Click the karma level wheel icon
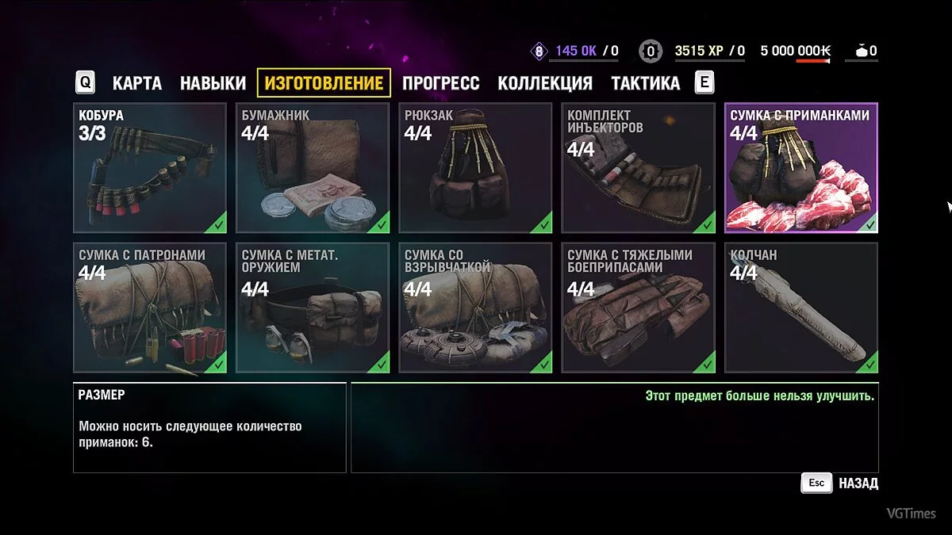The width and height of the screenshot is (952, 535). 651,52
